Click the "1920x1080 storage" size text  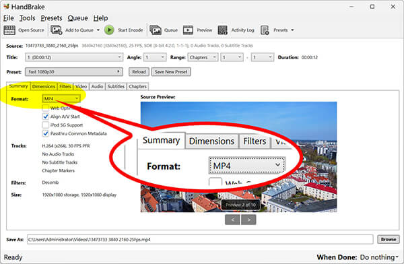[x=61, y=195]
